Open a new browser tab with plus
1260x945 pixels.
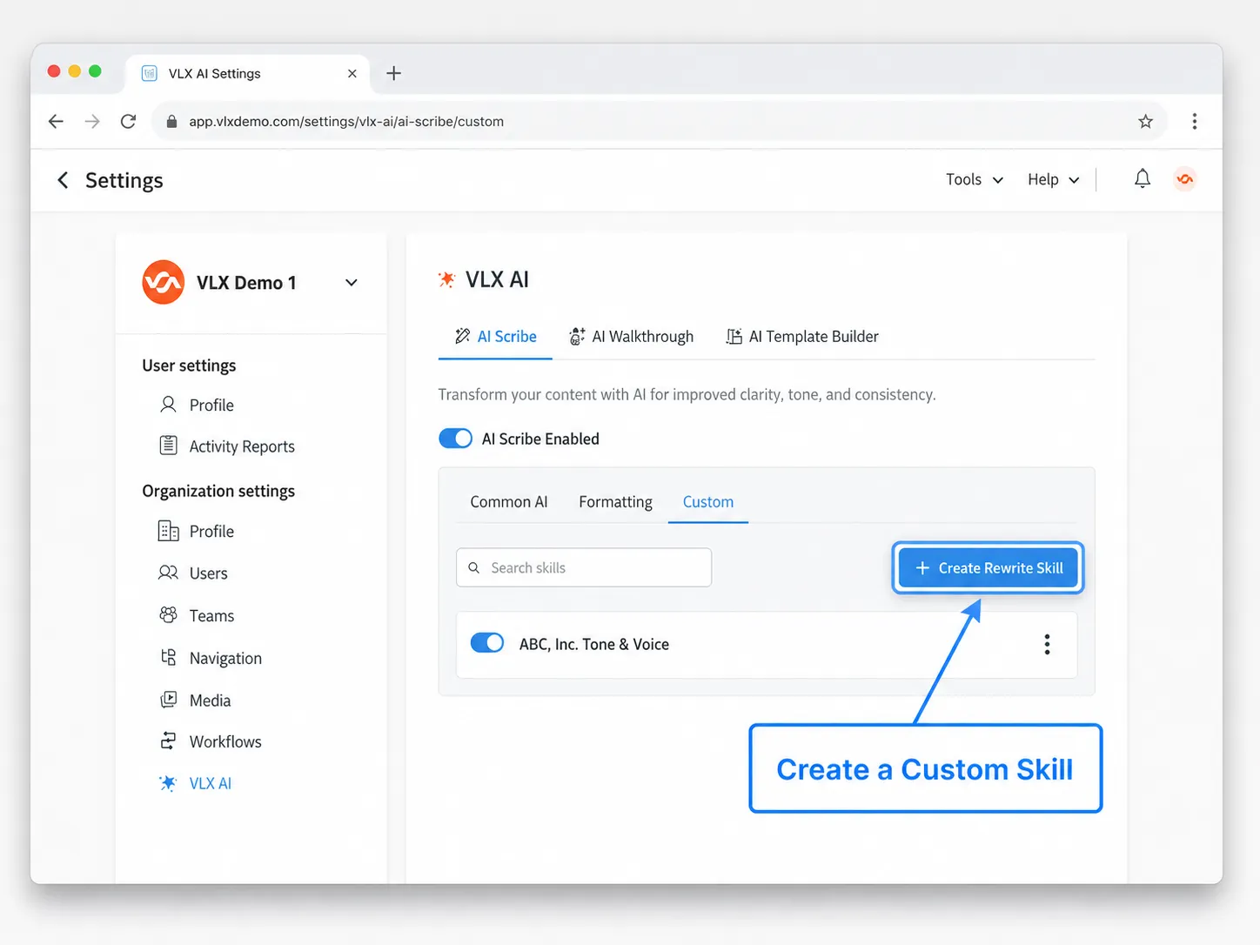point(393,73)
